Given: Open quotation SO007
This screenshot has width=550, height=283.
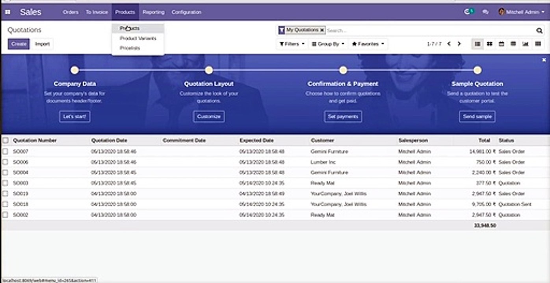Looking at the screenshot, I should (x=20, y=151).
